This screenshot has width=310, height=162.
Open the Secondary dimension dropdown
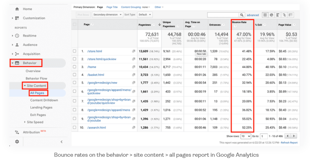107,15
